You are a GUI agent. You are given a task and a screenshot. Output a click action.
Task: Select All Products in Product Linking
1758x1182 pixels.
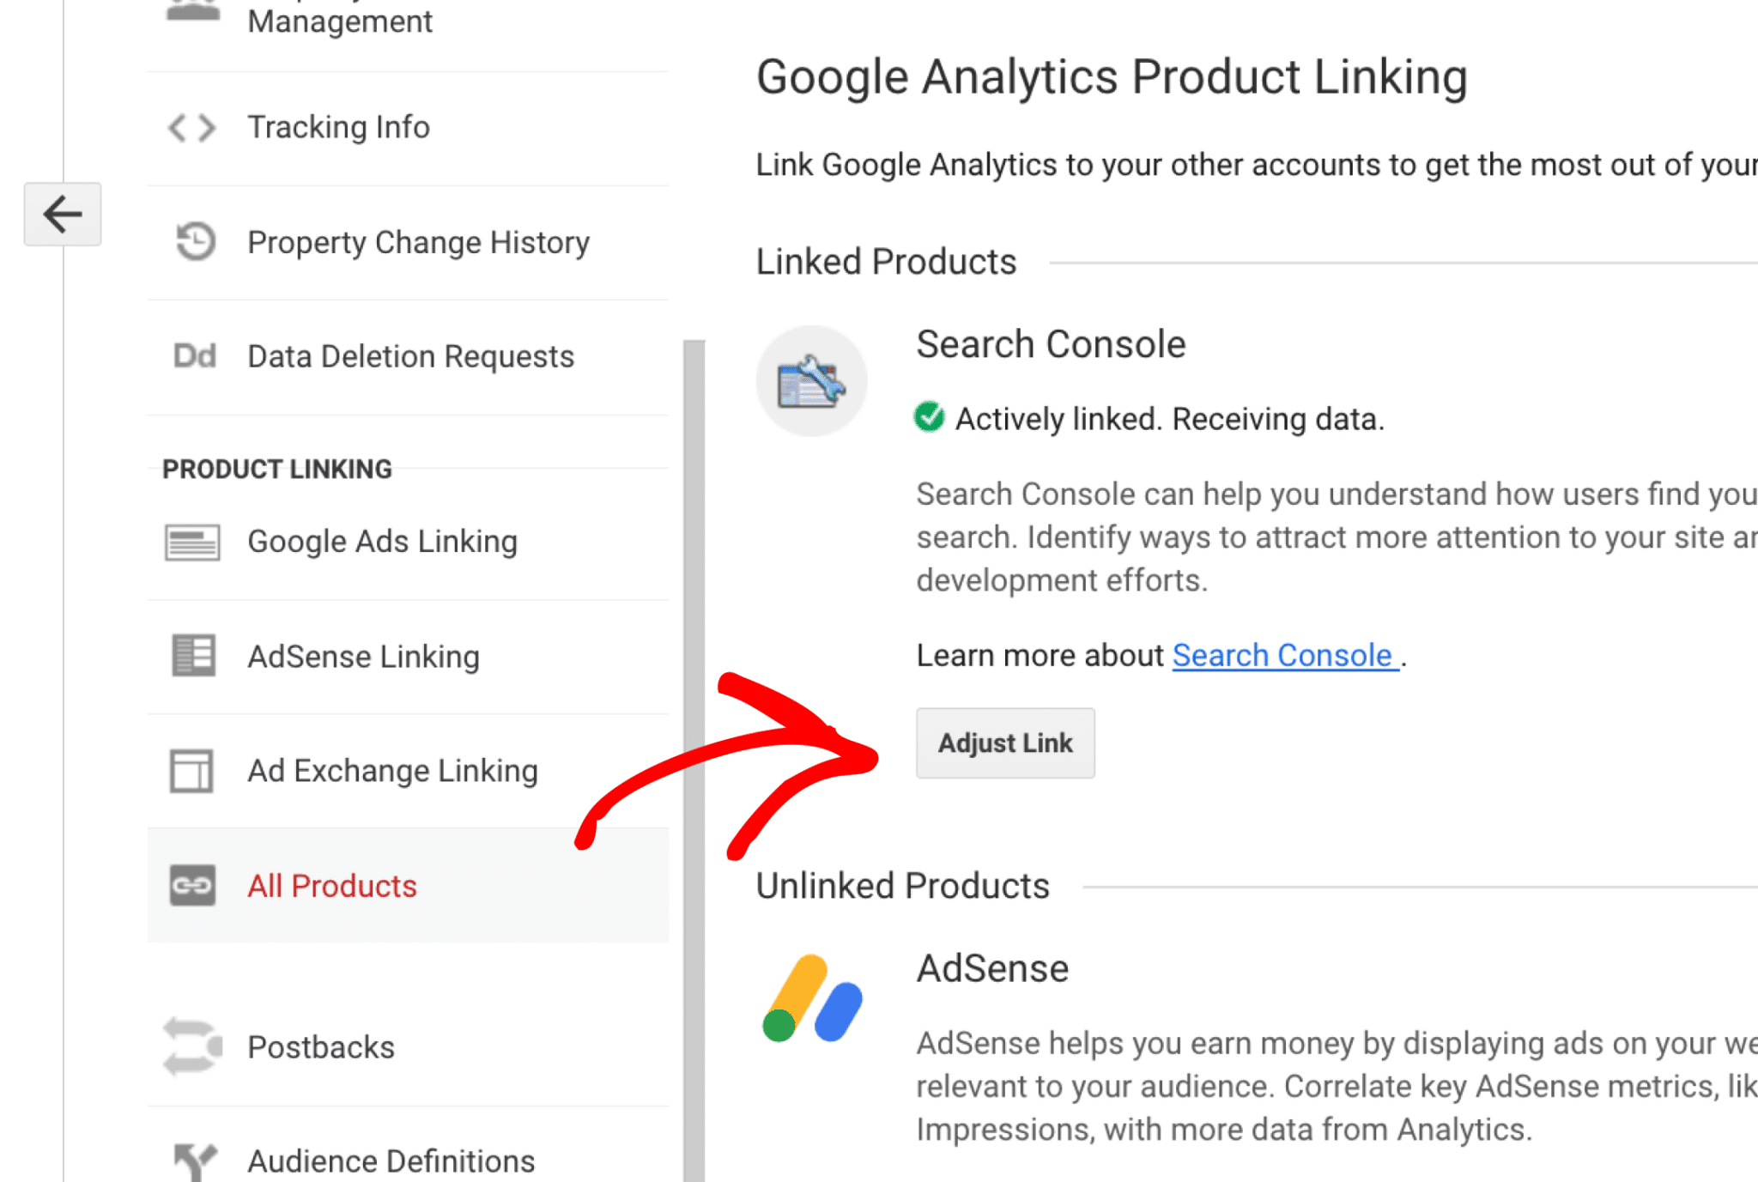point(332,886)
